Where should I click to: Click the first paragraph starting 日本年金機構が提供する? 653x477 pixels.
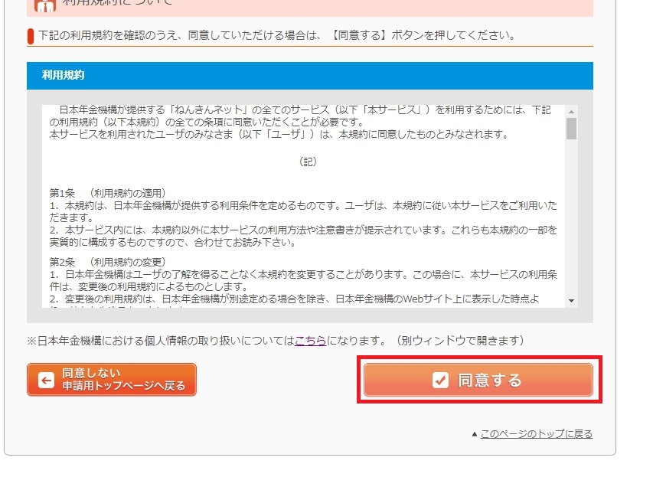coord(300,116)
